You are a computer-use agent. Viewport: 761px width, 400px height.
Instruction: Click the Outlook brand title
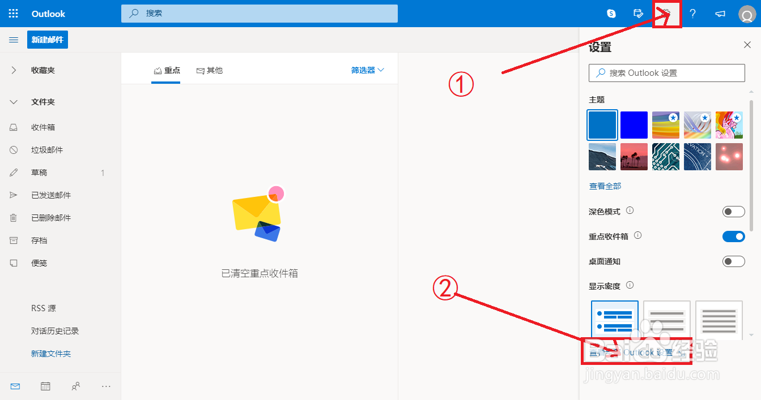click(48, 14)
